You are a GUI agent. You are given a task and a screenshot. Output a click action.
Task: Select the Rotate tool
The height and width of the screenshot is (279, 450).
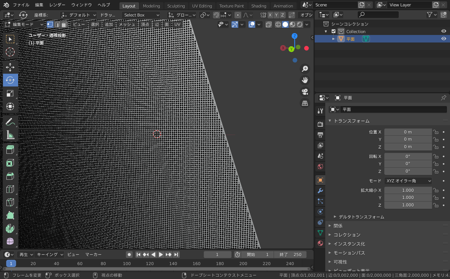[10, 80]
